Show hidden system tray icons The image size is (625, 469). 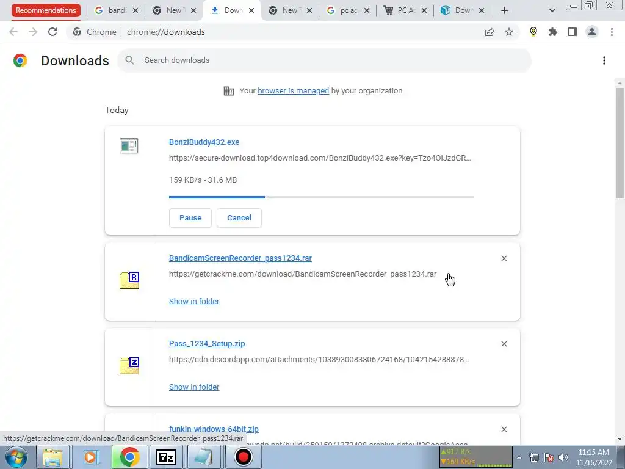(519, 458)
